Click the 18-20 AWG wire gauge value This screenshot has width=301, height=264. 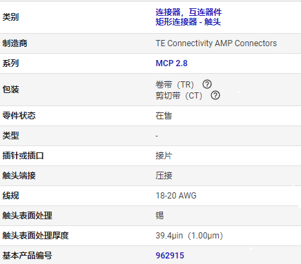176,196
